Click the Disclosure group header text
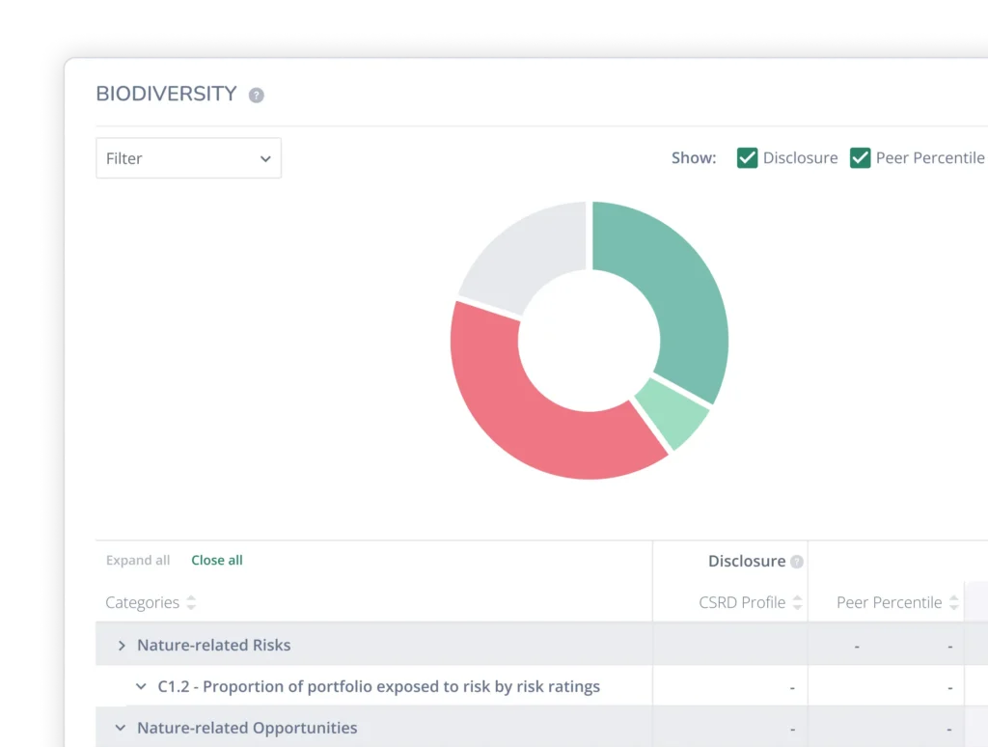 click(747, 561)
